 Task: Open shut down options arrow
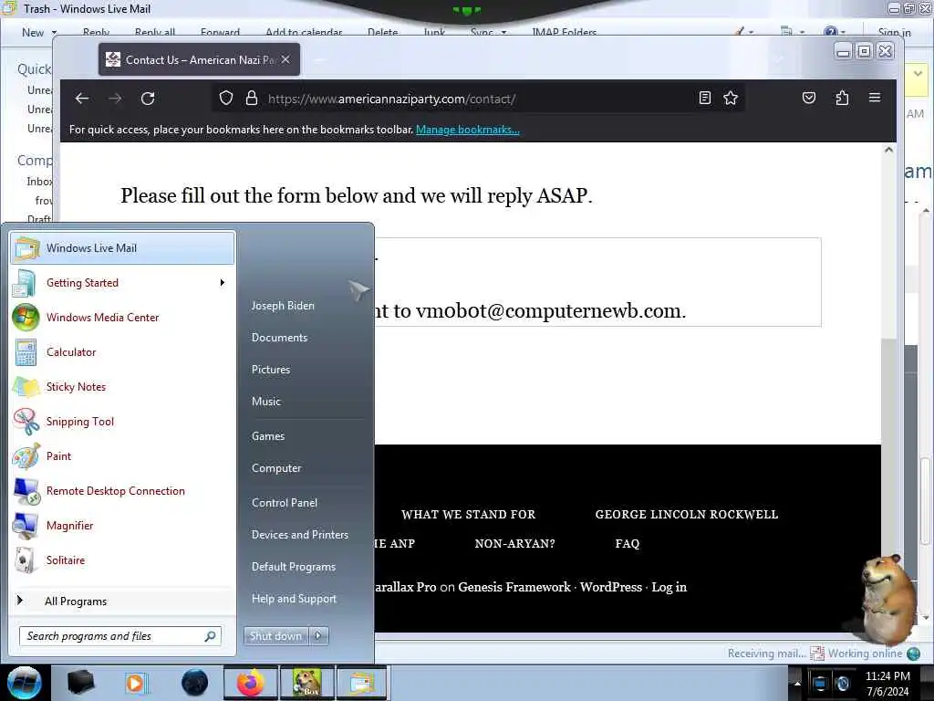coord(318,636)
